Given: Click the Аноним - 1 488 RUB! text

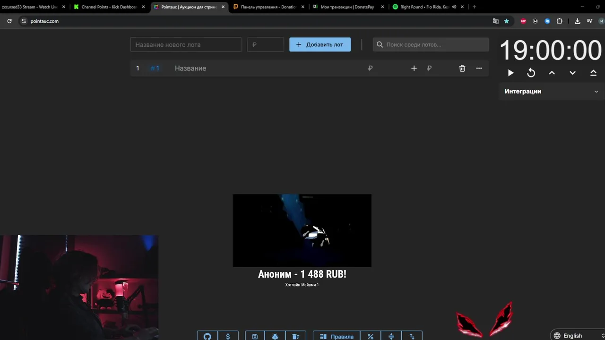Looking at the screenshot, I should tap(302, 274).
